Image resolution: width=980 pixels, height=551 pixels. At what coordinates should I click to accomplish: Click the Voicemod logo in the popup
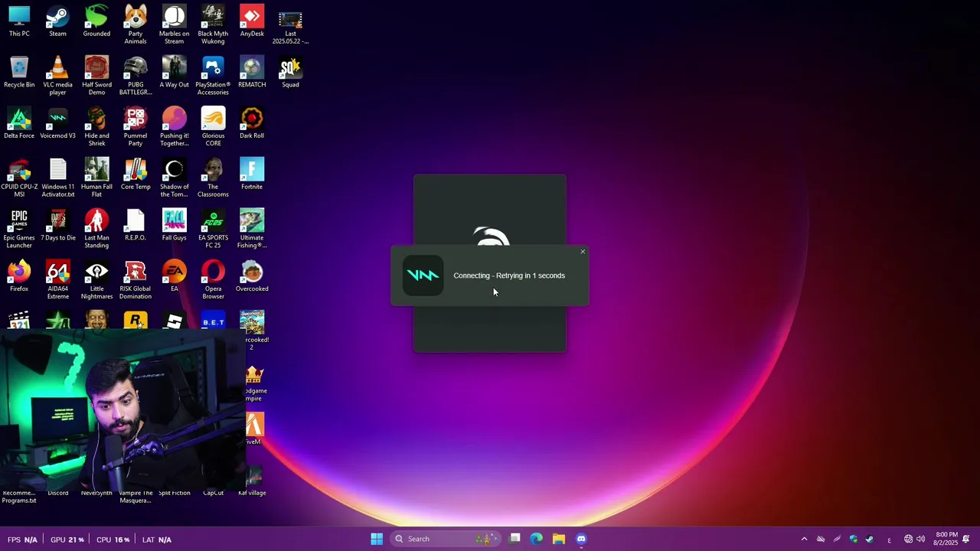click(423, 275)
